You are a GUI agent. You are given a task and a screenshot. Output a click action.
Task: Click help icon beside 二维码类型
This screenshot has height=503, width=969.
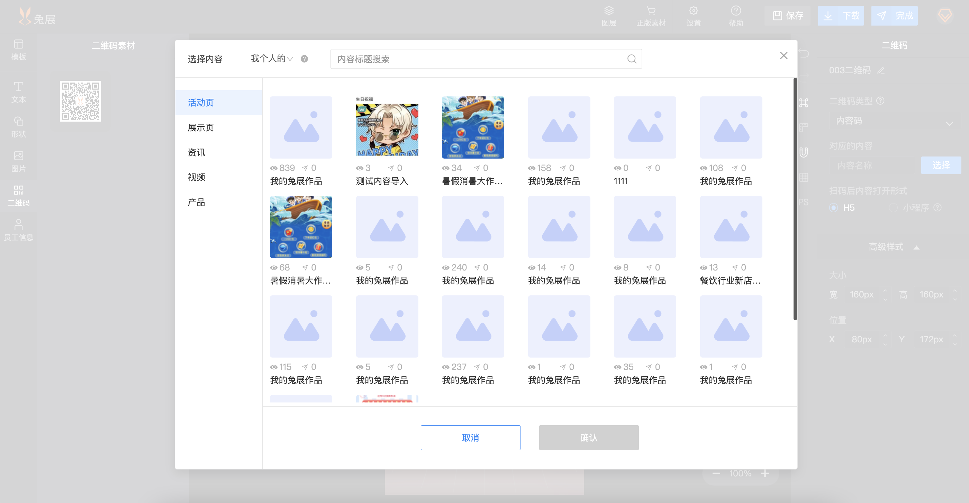pos(880,101)
